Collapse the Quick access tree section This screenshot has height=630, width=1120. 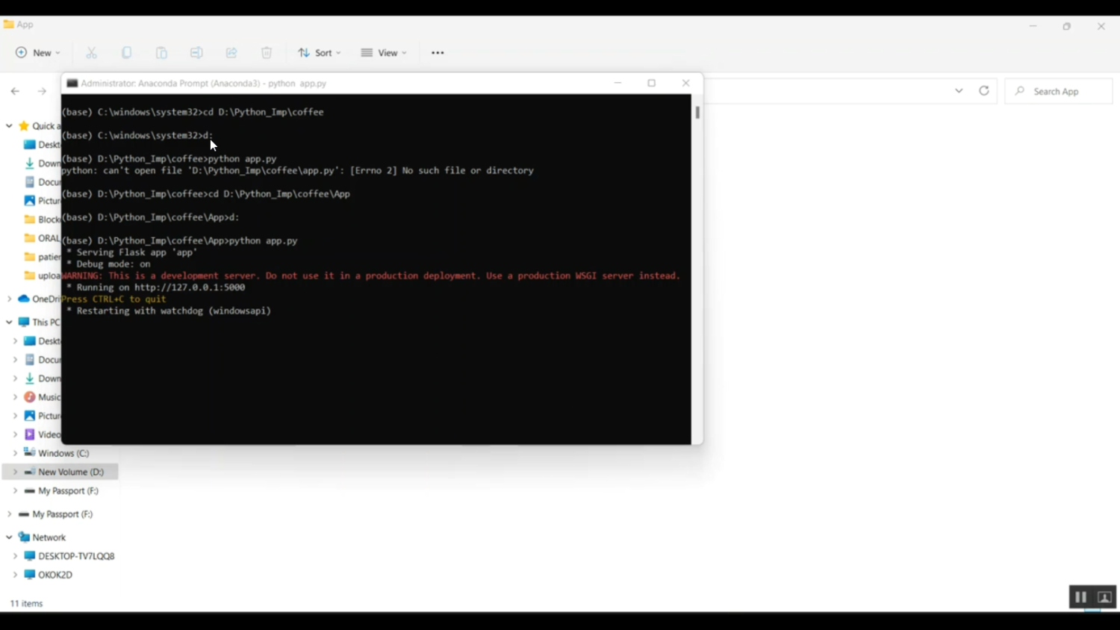pos(9,126)
